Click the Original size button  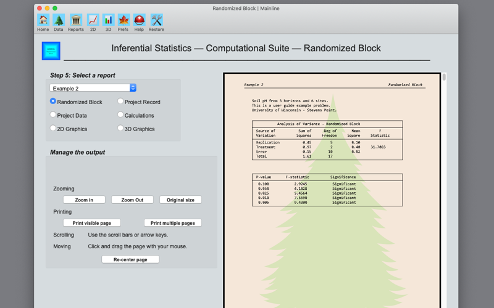click(x=180, y=200)
